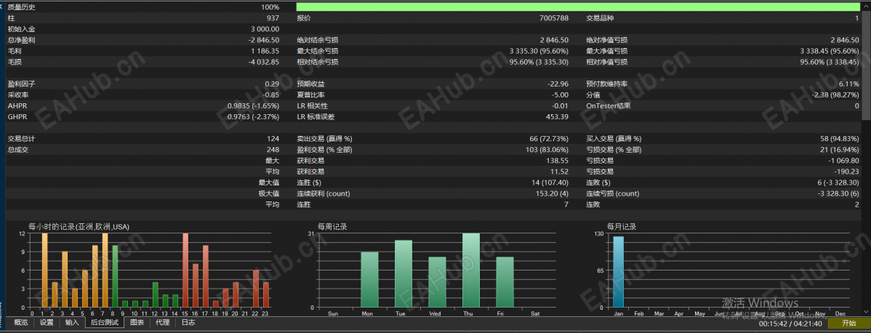Open the 设置 tab
Screen dimensions: 871x333
[x=47, y=322]
